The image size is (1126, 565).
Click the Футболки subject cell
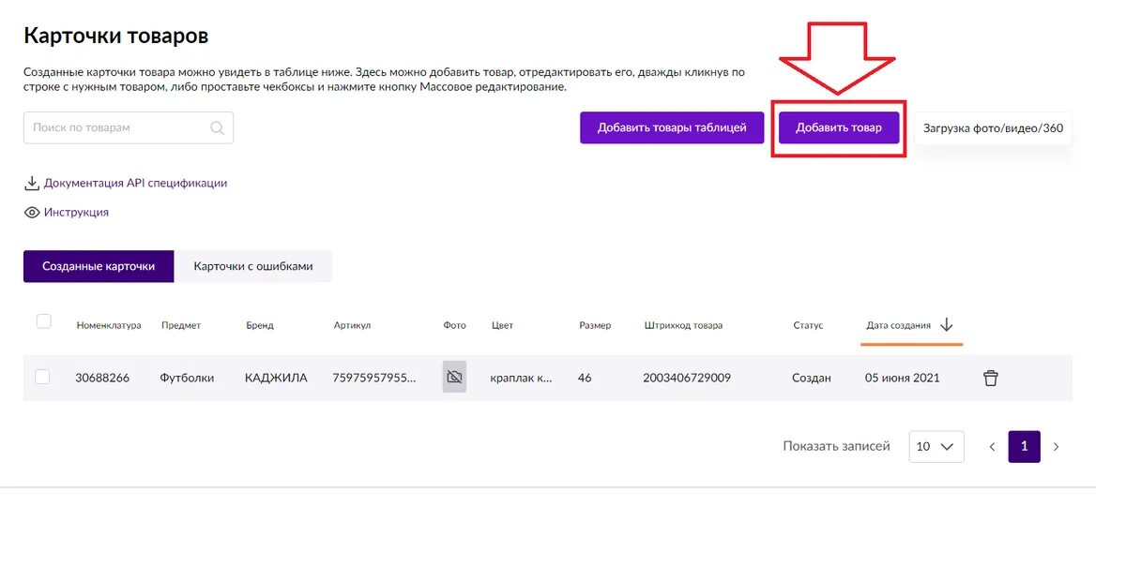pos(187,379)
